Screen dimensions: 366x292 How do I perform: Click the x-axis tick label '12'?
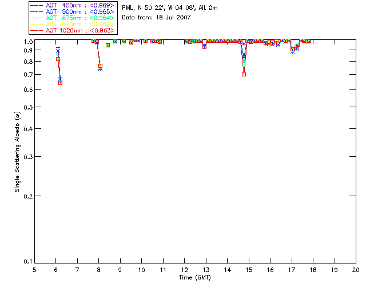[x=184, y=270]
